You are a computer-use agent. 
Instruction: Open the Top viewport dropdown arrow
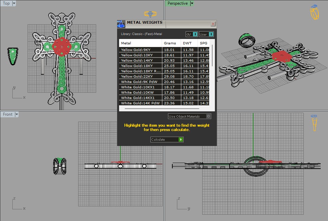pyautogui.click(x=14, y=3)
